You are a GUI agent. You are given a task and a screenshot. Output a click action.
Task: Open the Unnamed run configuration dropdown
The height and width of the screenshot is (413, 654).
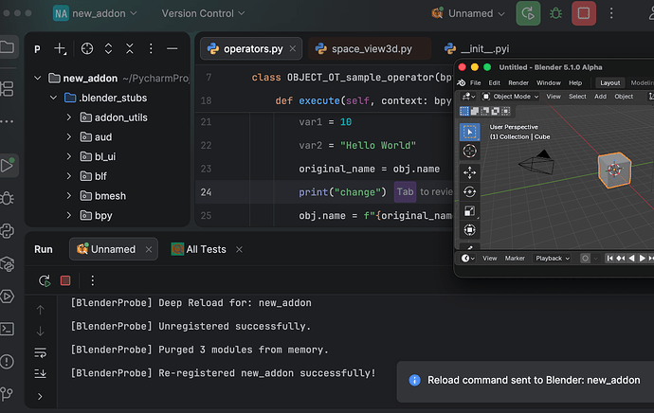[468, 13]
